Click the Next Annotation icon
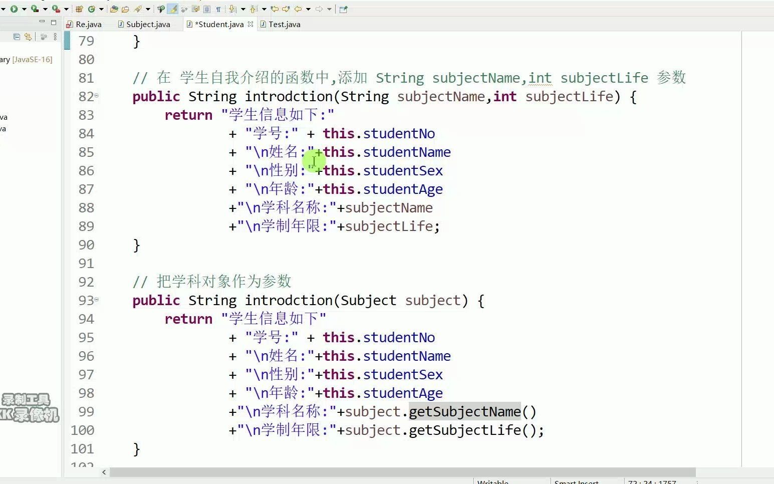Viewport: 774px width, 484px height. pyautogui.click(x=232, y=9)
